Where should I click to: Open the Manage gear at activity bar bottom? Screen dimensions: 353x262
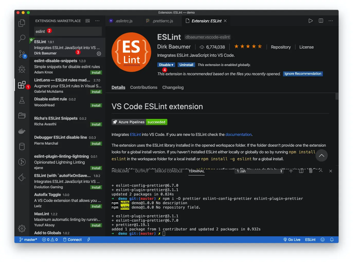click(x=22, y=228)
